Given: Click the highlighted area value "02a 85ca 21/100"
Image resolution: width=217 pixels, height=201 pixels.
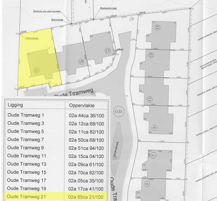Looking at the screenshot, I should coord(86,197).
